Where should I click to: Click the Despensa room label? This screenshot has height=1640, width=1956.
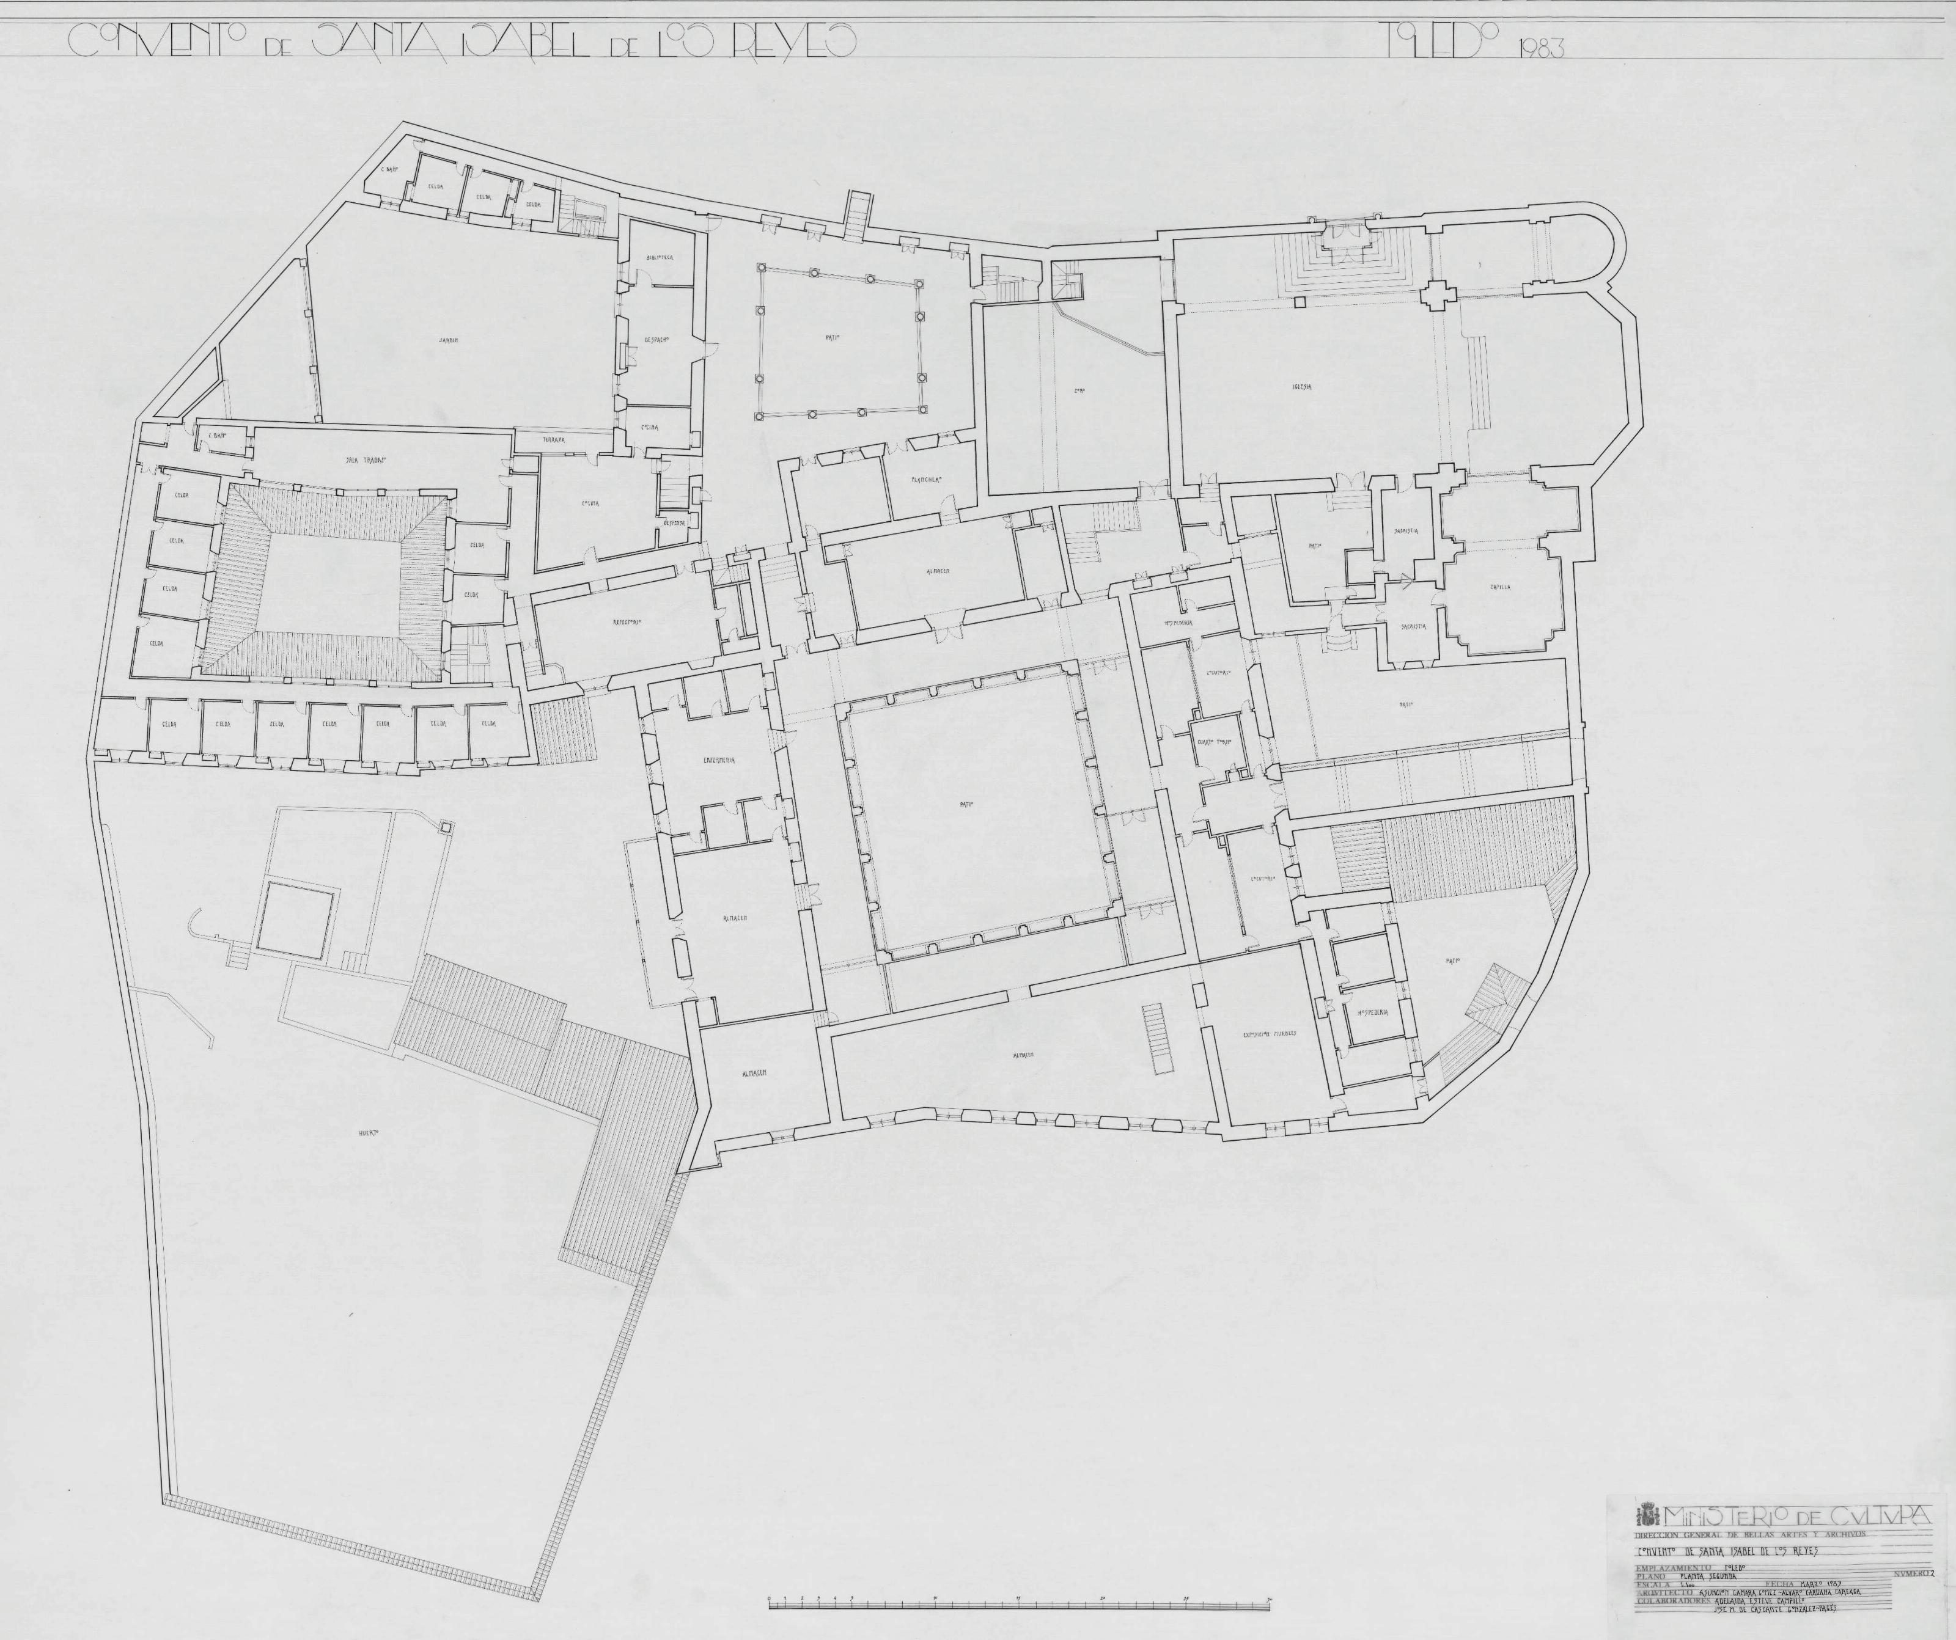point(674,522)
